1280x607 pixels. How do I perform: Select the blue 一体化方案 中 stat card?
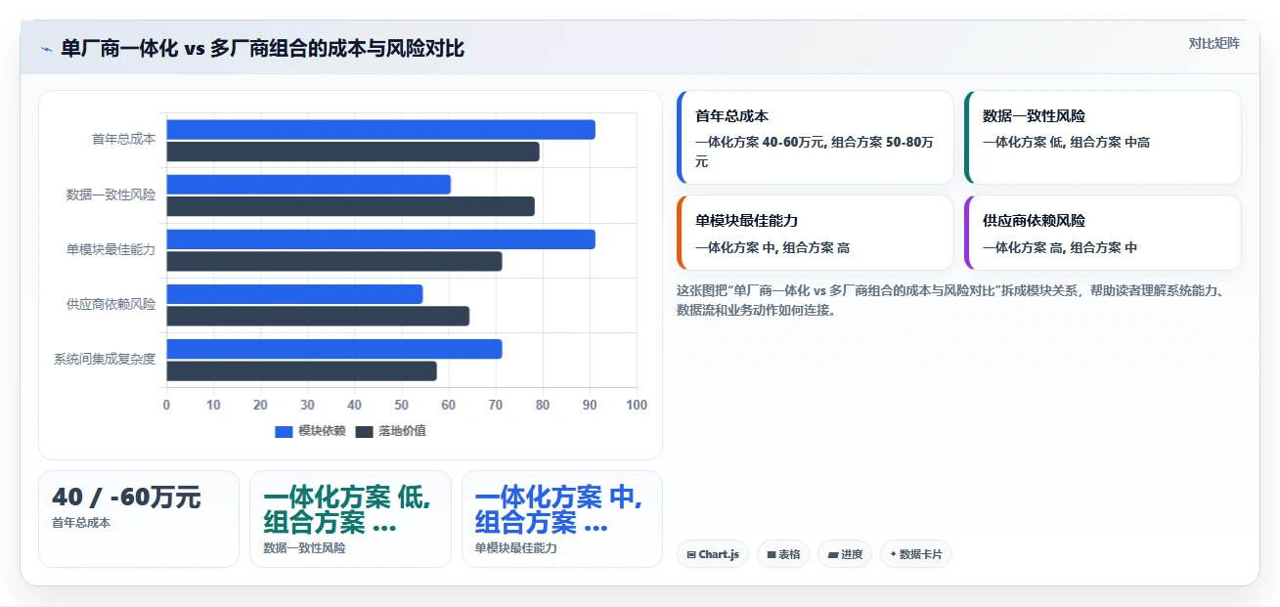(x=562, y=519)
